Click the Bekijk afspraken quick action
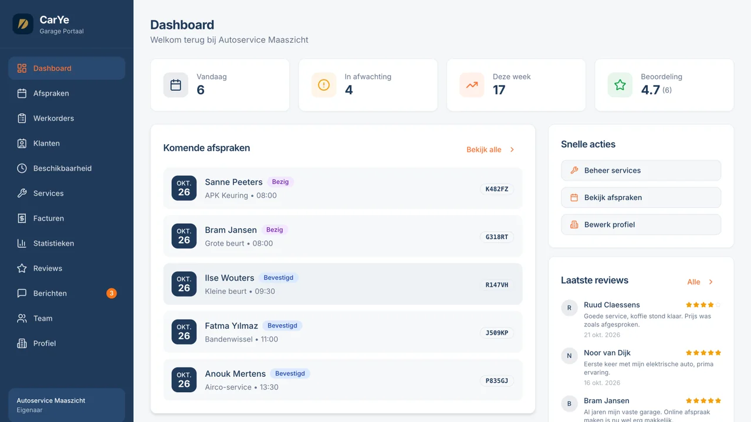This screenshot has width=751, height=422. [641, 198]
